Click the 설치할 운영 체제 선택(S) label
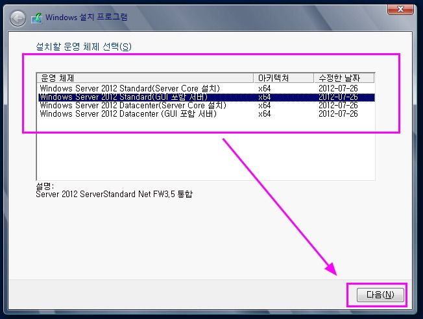The height and width of the screenshot is (319, 423). 84,47
